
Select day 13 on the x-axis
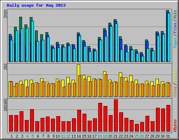[73, 136]
